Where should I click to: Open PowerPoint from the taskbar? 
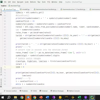pyautogui.click(x=41, y=97)
